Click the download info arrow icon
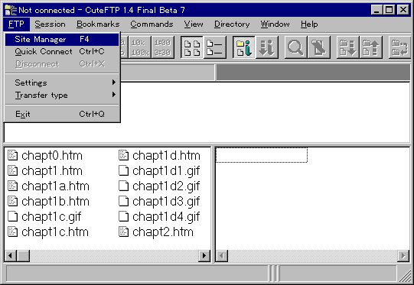This screenshot has height=285, width=414. pos(266,47)
